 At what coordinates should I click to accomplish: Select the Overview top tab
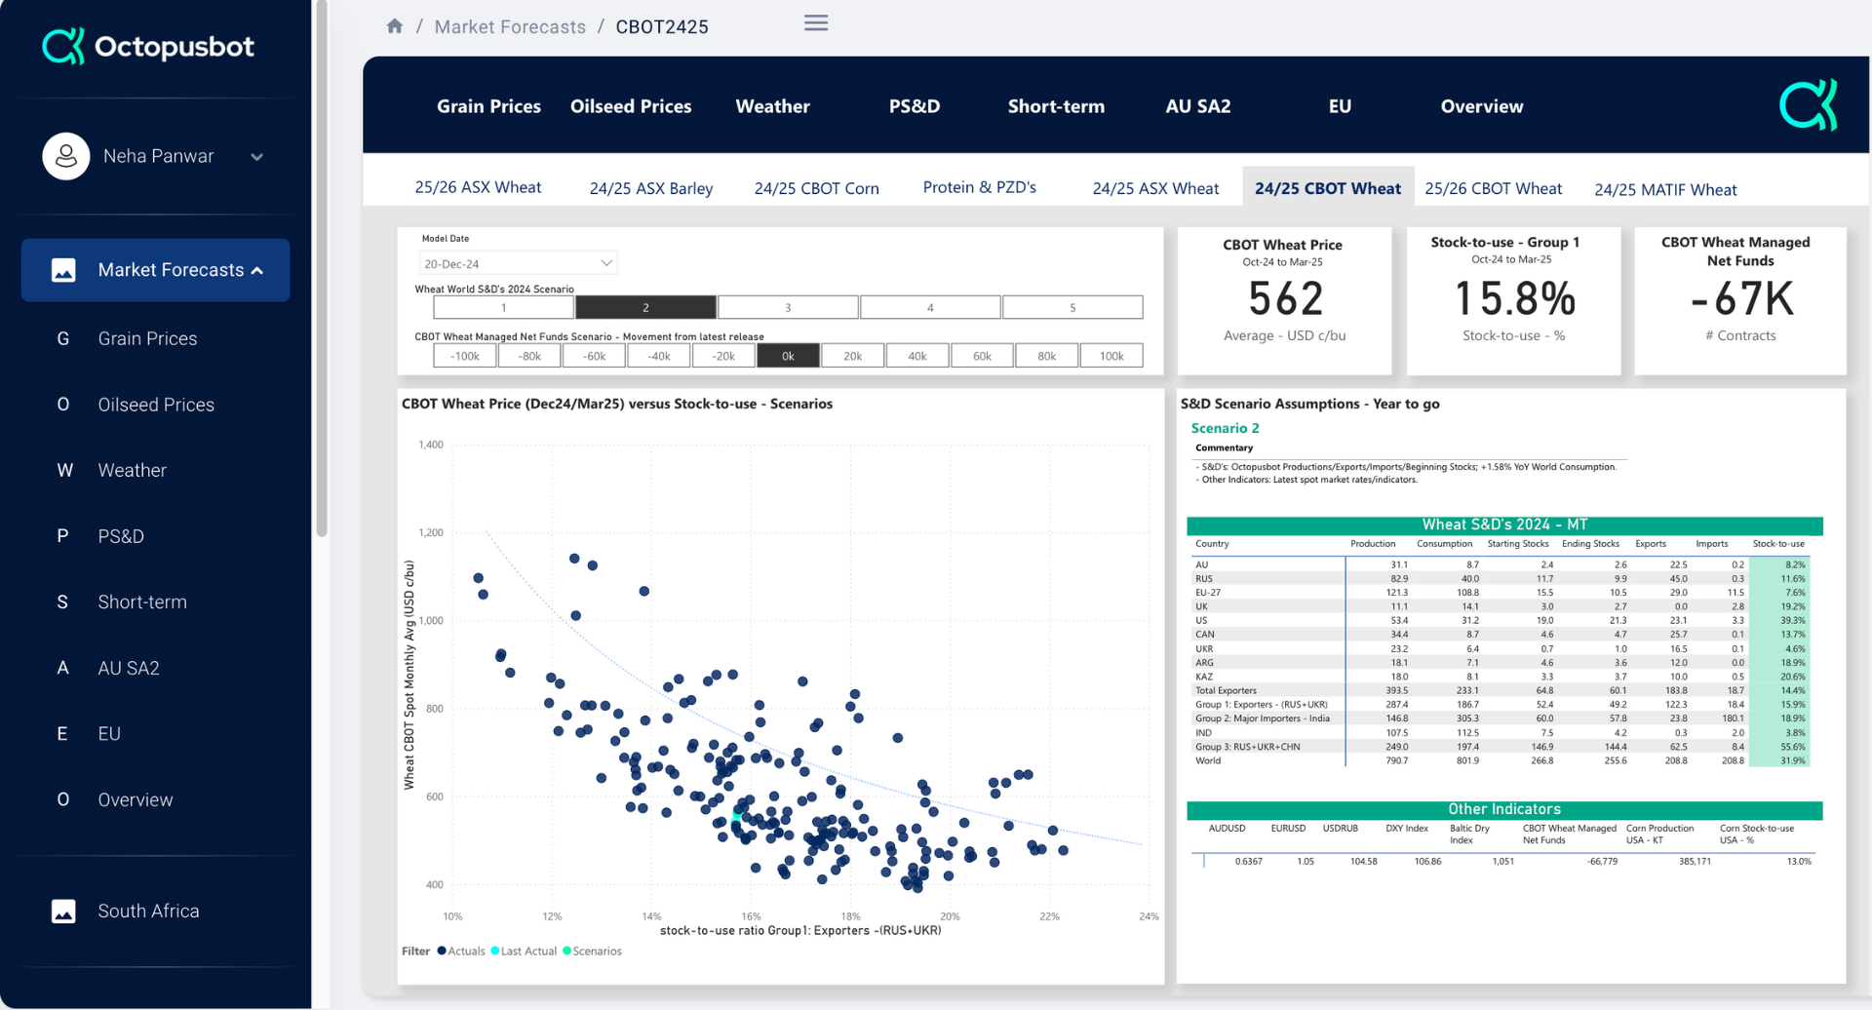pos(1482,106)
